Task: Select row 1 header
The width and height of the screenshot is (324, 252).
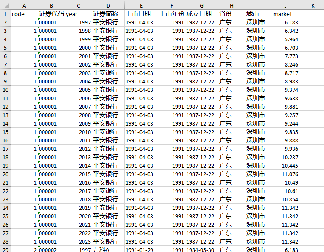Action: (x=5, y=14)
